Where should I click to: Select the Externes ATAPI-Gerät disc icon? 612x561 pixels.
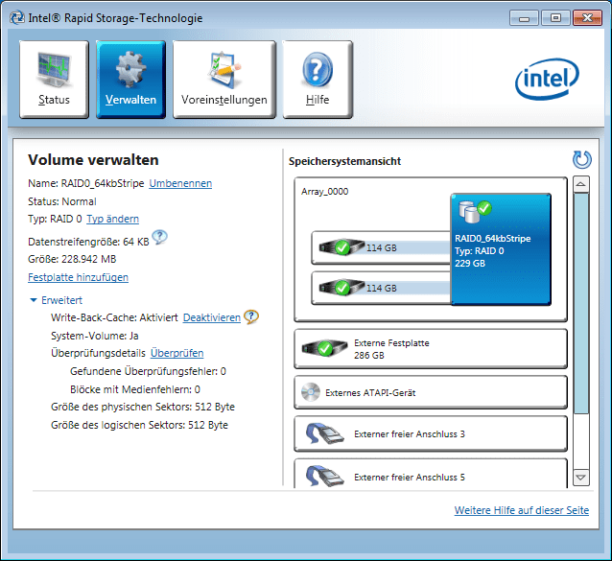click(311, 392)
